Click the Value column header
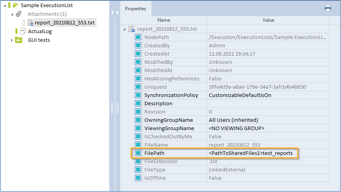This screenshot has height=192, width=341. (x=268, y=20)
